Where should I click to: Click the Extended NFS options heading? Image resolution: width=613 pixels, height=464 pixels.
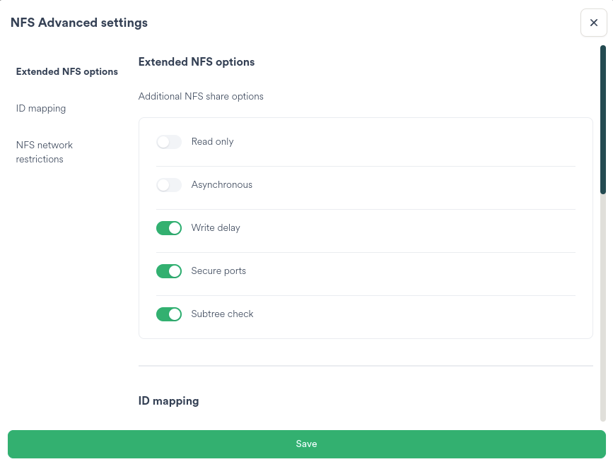(196, 62)
